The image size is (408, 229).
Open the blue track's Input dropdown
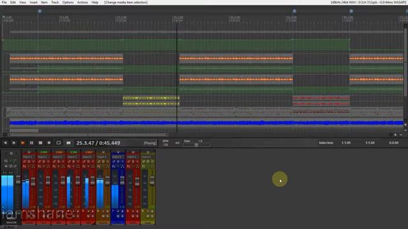coord(118,157)
